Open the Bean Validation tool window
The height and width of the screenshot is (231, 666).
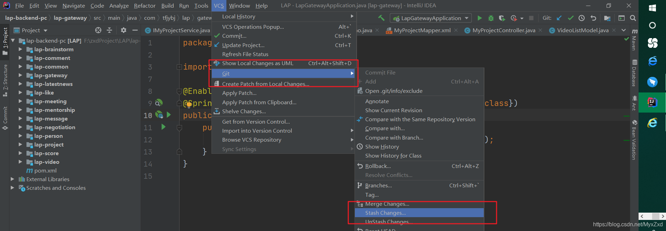point(634,140)
